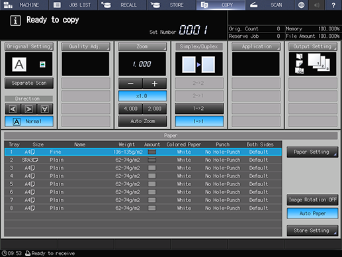Select 1->2 duplex mode
This screenshot has width=342, height=257.
tap(199, 109)
